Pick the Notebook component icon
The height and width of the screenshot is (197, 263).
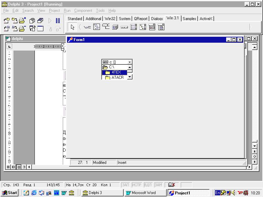pyautogui.click(x=115, y=27)
